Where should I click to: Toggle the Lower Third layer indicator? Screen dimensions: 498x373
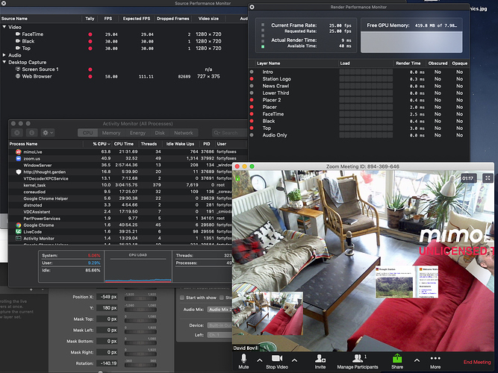pyautogui.click(x=252, y=93)
